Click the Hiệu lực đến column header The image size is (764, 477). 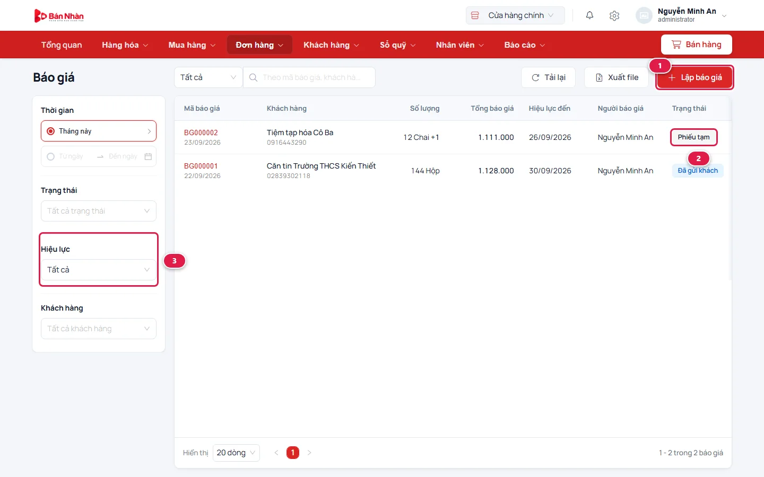[550, 108]
